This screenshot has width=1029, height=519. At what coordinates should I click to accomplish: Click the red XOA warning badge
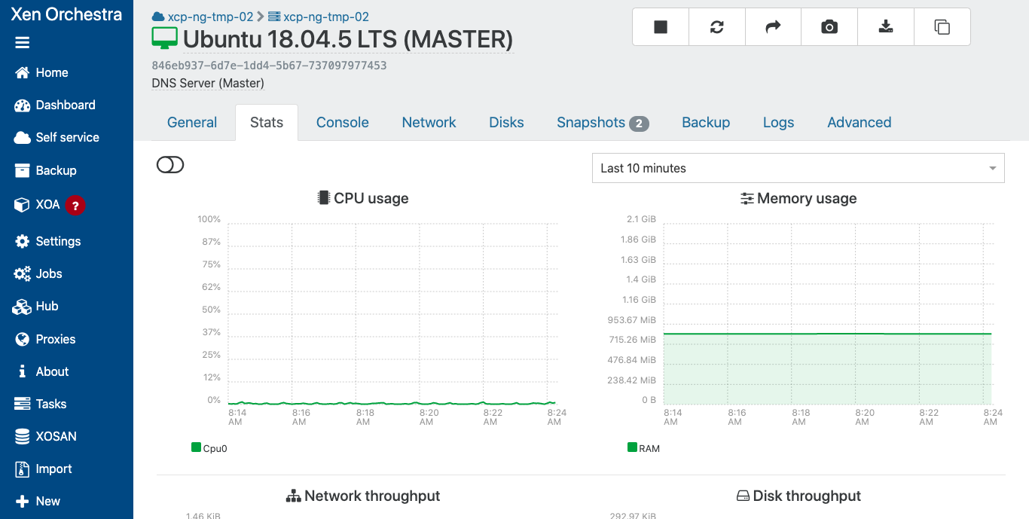75,205
